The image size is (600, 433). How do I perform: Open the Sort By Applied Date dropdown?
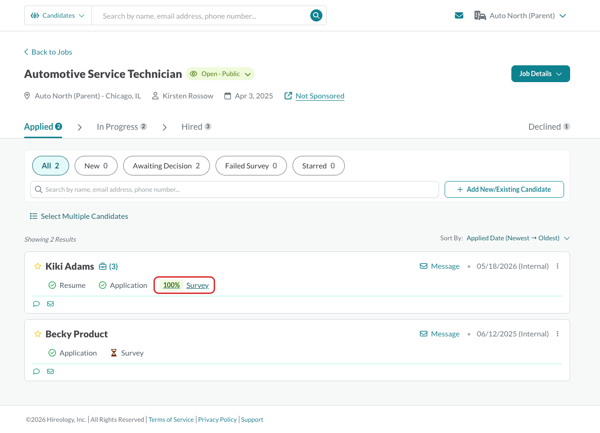click(x=518, y=238)
